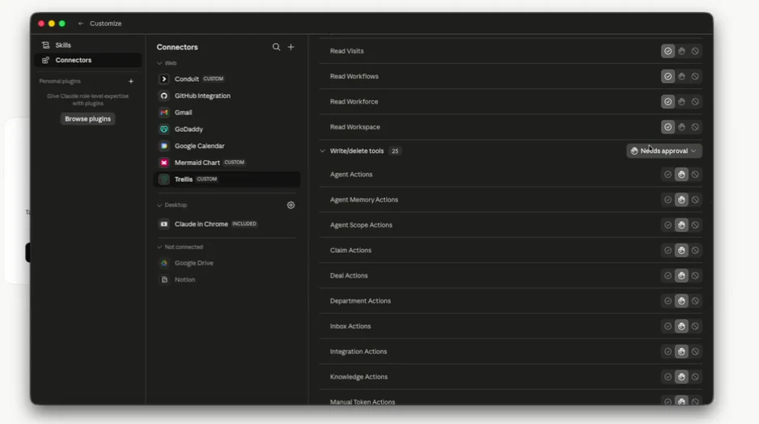Select the Google Drive connector
The image size is (759, 424).
227,263
